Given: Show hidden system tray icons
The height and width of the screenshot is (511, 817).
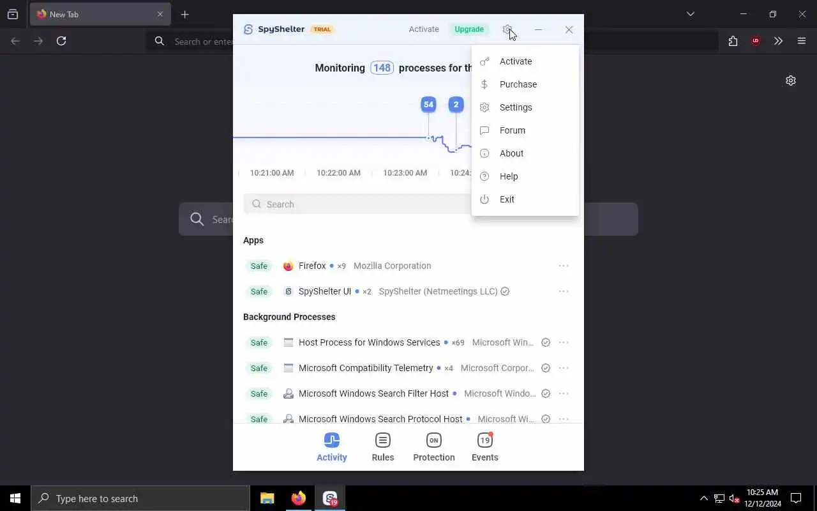Looking at the screenshot, I should pos(703,498).
